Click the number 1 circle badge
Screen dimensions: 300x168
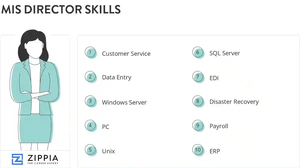click(90, 53)
